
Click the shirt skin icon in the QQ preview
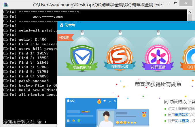coord(105,101)
